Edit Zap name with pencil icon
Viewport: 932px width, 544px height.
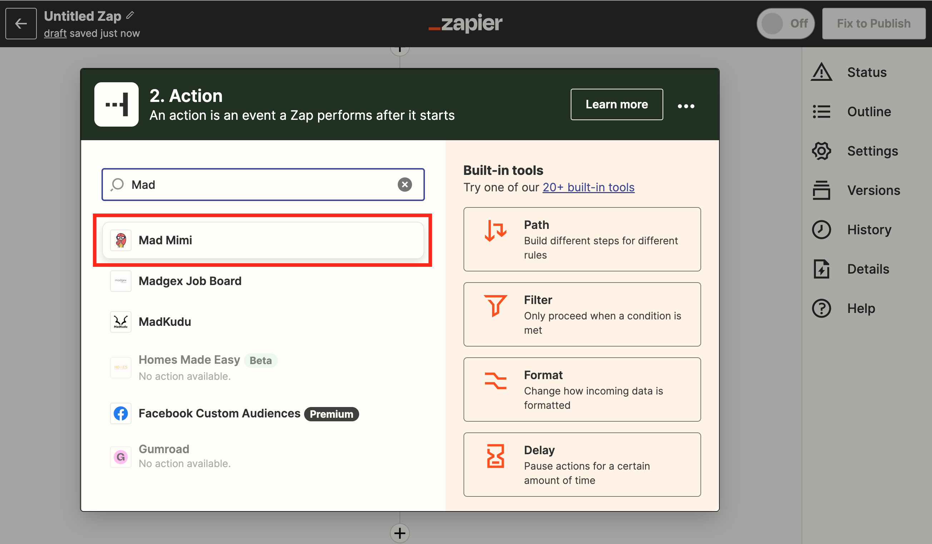click(130, 15)
